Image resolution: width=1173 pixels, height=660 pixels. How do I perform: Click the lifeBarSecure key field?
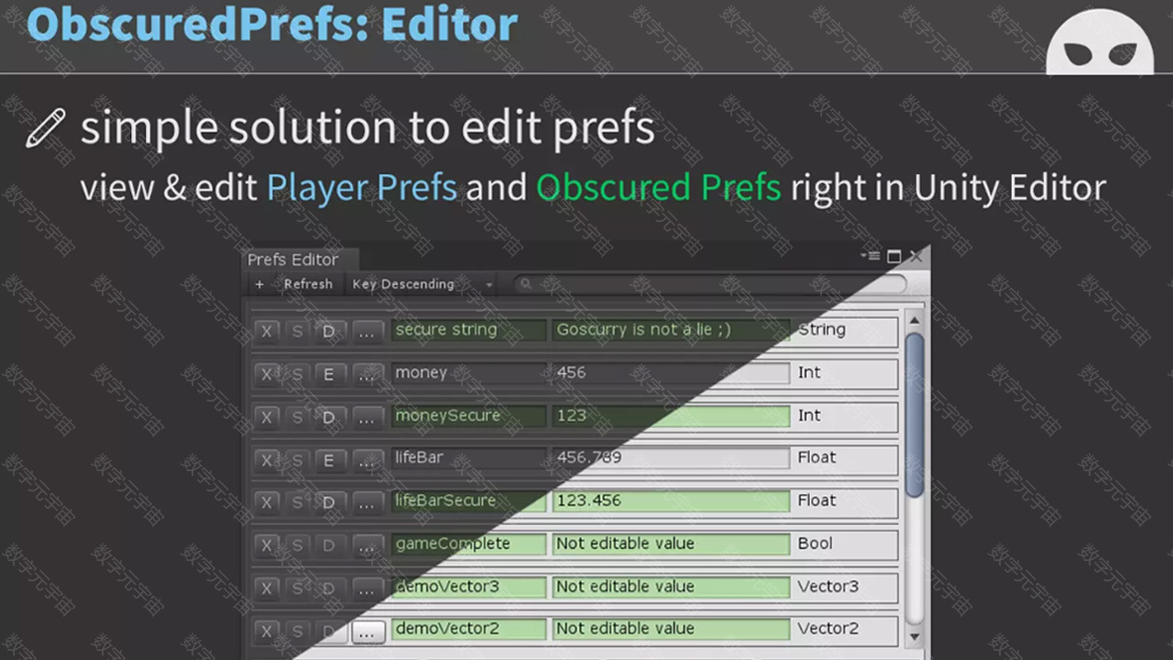(468, 501)
